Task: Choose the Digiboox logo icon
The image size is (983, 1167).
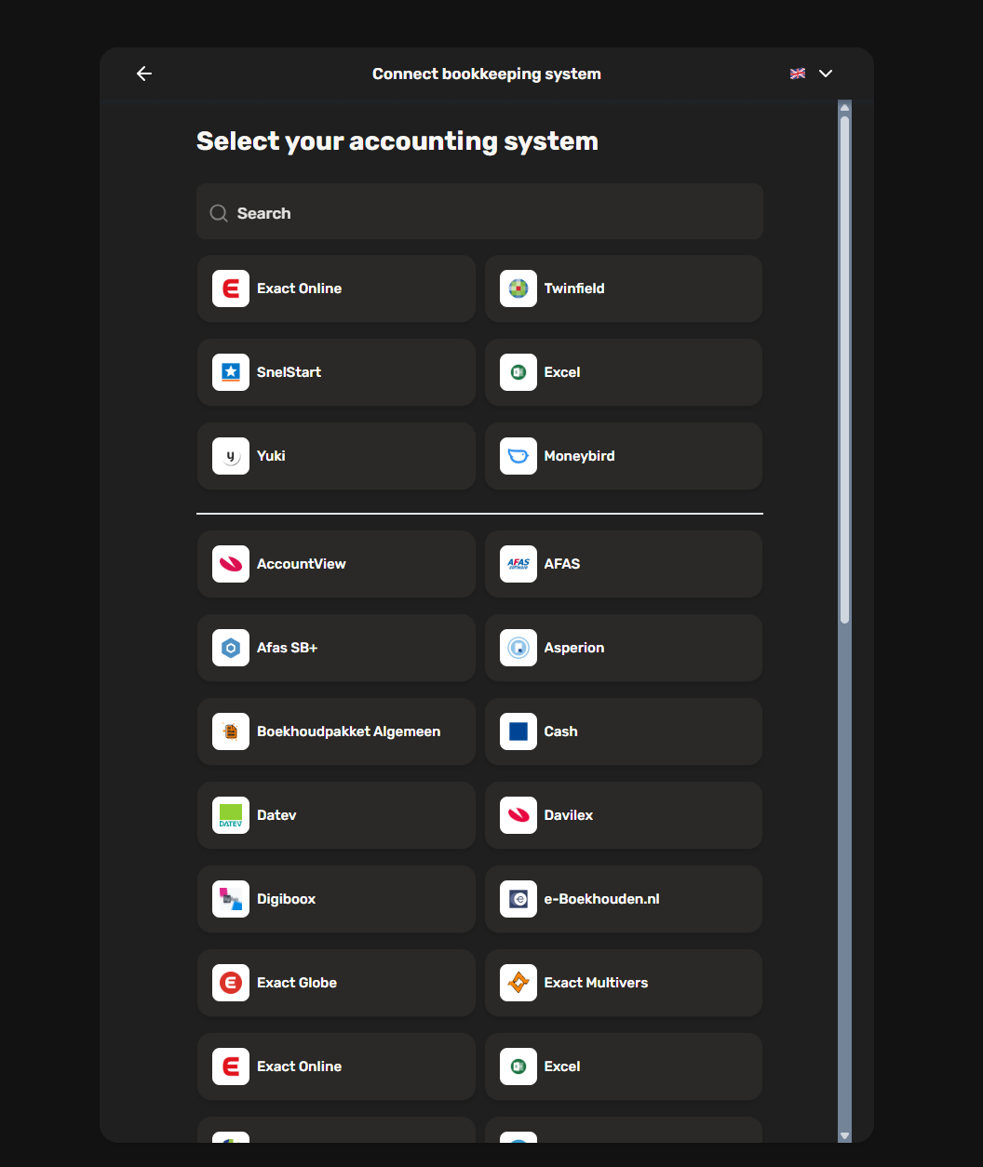Action: tap(231, 899)
